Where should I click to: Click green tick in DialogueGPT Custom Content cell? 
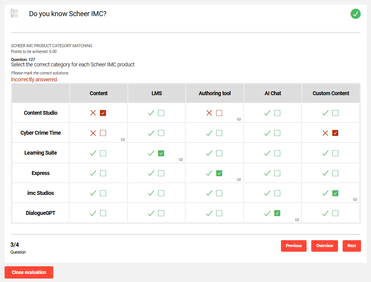point(325,213)
